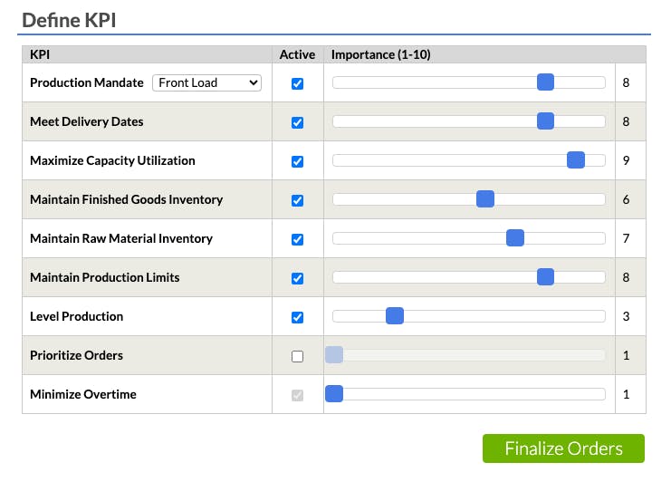
Task: Toggle Maintain Raw Material Inventory checkbox
Action: (297, 239)
